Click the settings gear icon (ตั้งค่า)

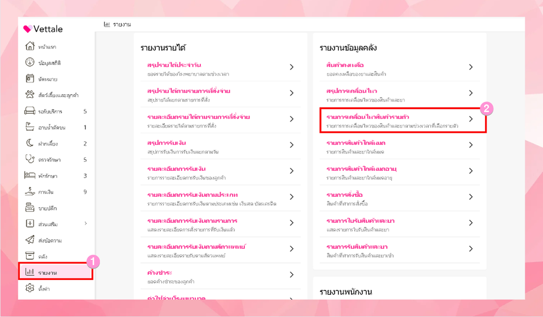coord(30,289)
